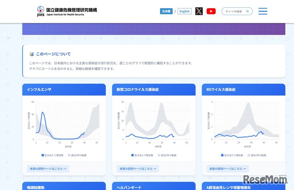
Task: Select the RSウイルス感染症 card header
Action: (243, 89)
